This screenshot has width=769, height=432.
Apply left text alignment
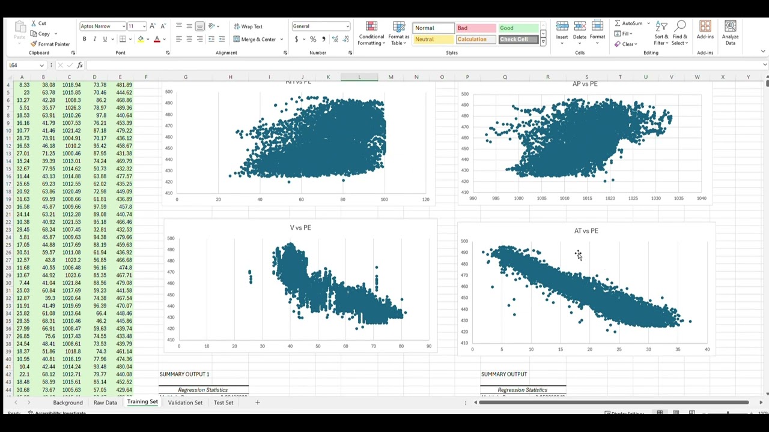click(x=178, y=39)
